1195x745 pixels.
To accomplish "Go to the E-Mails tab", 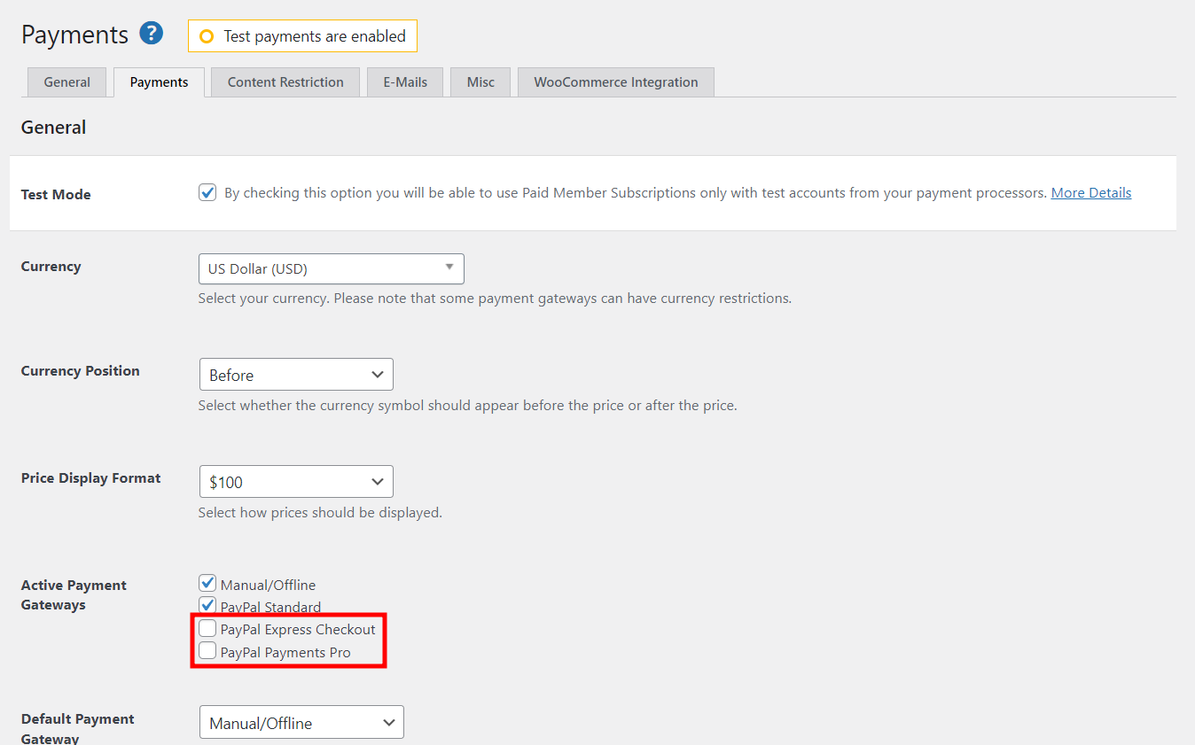I will pos(405,82).
